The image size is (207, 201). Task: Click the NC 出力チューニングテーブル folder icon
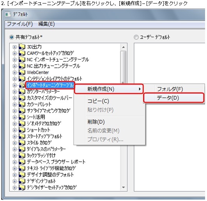click(22, 66)
